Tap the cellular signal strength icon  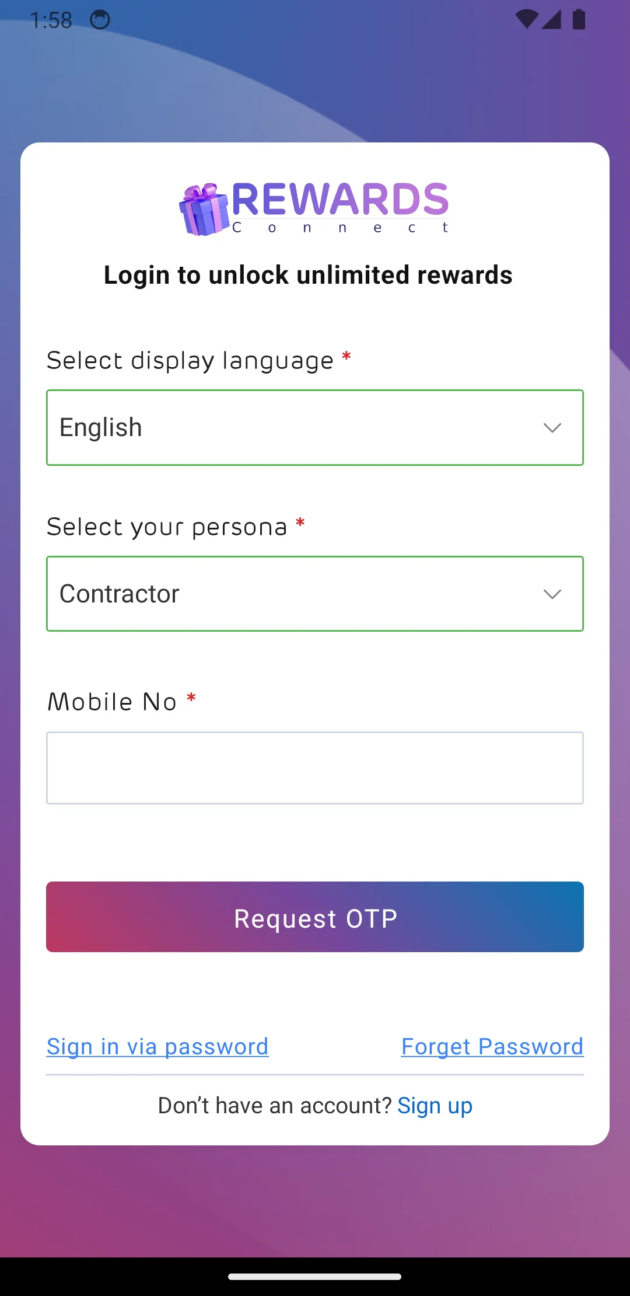551,19
